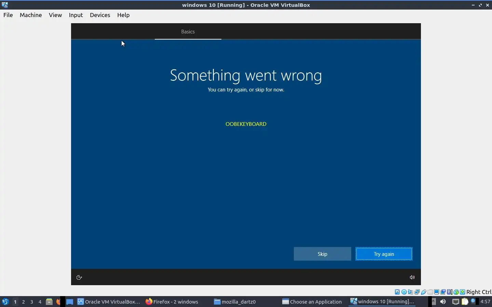The height and width of the screenshot is (307, 492).
Task: Click the hard disk activity status icon
Action: pyautogui.click(x=397, y=292)
